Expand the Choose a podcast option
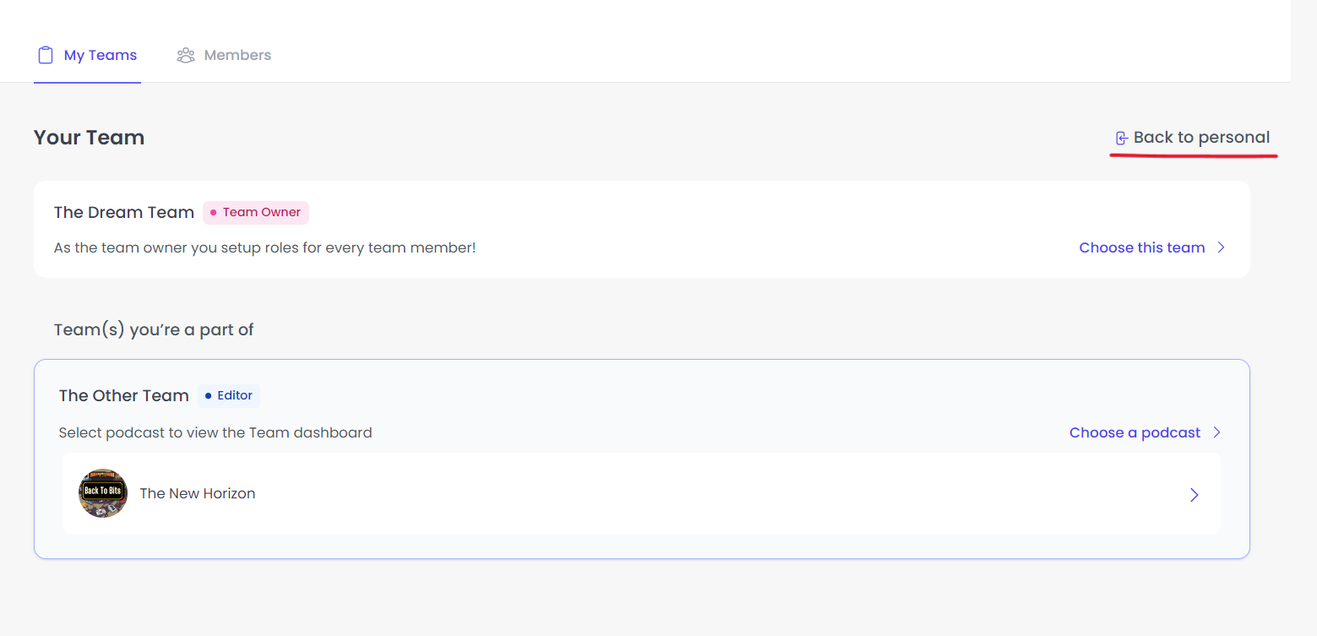Image resolution: width=1317 pixels, height=636 pixels. 1134,432
